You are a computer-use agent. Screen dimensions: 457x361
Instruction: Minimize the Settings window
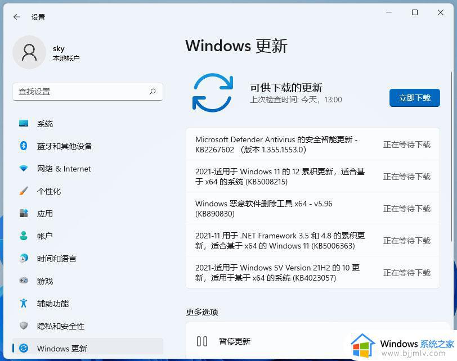tap(389, 12)
